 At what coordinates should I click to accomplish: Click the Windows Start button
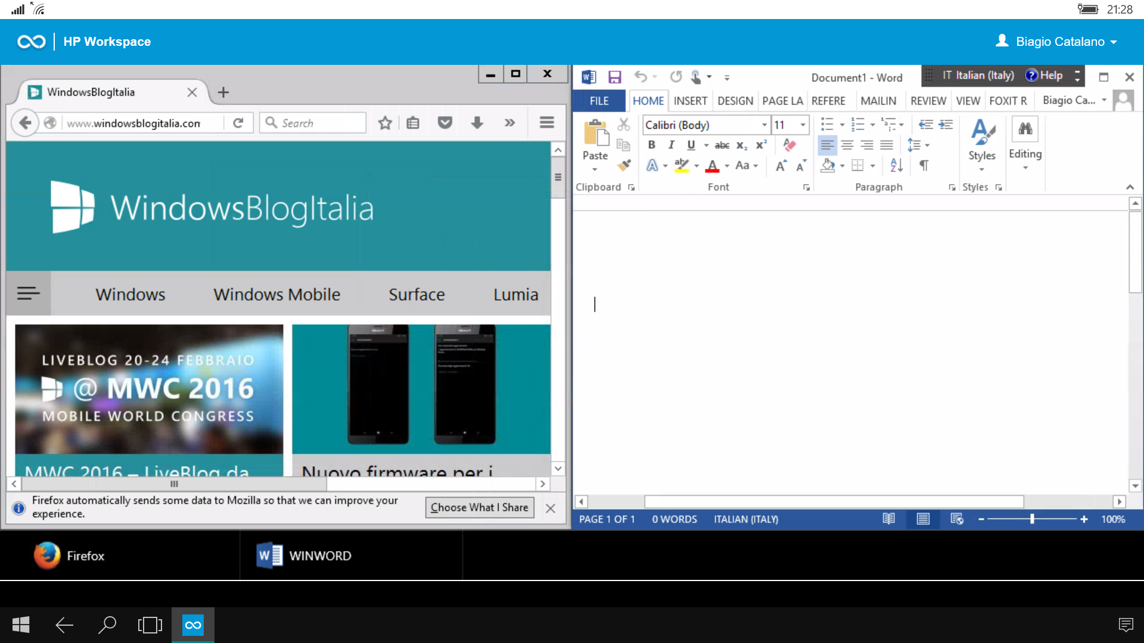pos(21,625)
